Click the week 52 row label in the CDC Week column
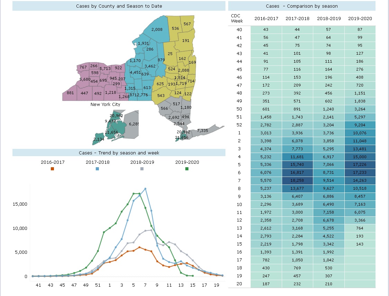The height and width of the screenshot is (296, 389). (239, 125)
